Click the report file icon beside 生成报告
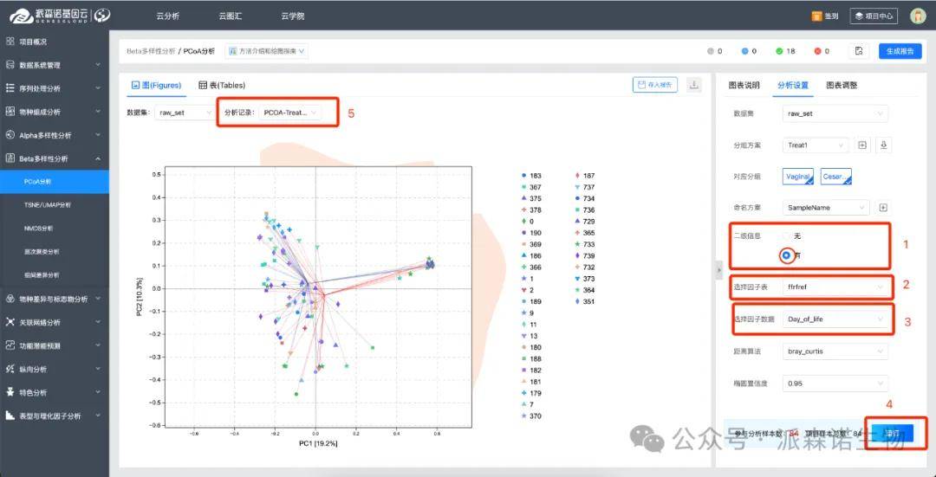The image size is (936, 477). click(x=857, y=51)
